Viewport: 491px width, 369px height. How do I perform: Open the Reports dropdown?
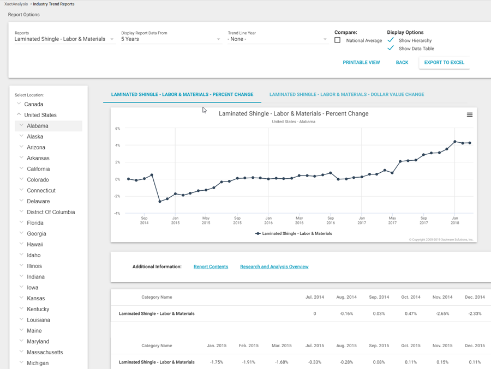pyautogui.click(x=64, y=39)
